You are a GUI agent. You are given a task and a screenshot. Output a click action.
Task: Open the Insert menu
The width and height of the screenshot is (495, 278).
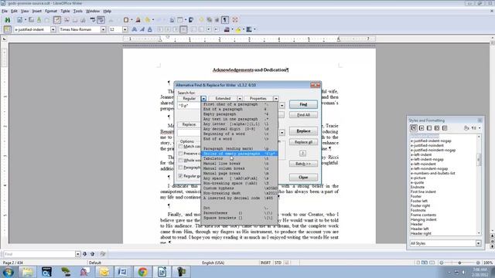[36, 11]
